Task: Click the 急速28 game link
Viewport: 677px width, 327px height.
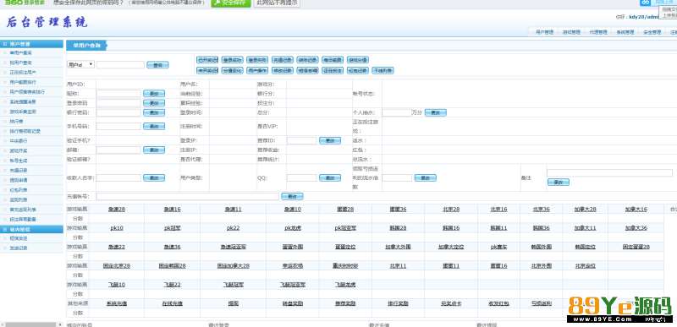Action: click(117, 209)
